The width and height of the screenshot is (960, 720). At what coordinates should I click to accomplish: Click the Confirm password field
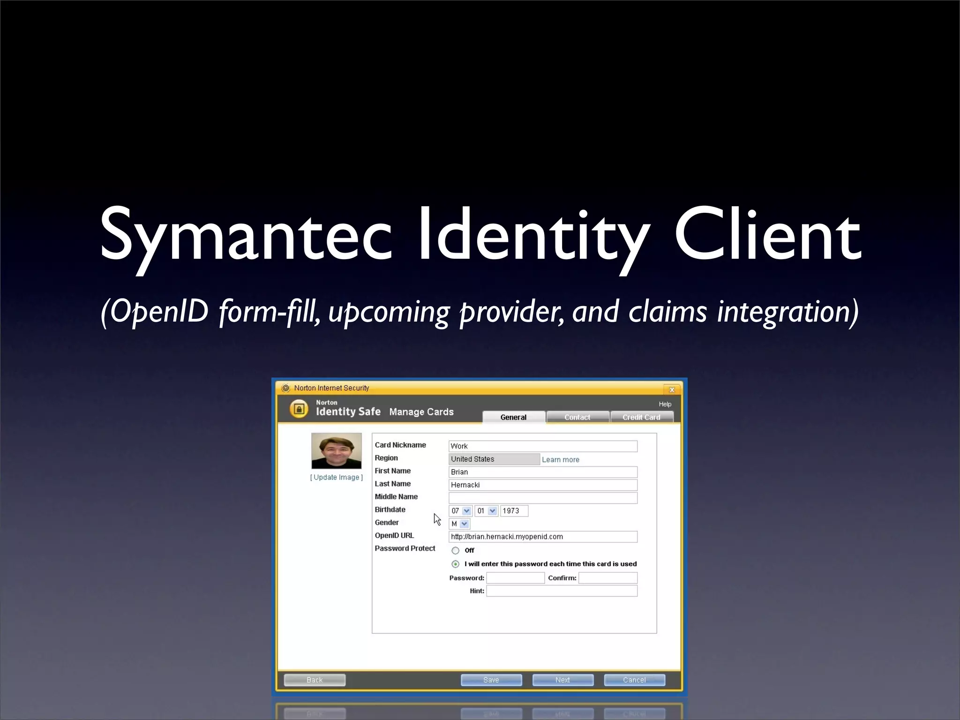point(608,578)
